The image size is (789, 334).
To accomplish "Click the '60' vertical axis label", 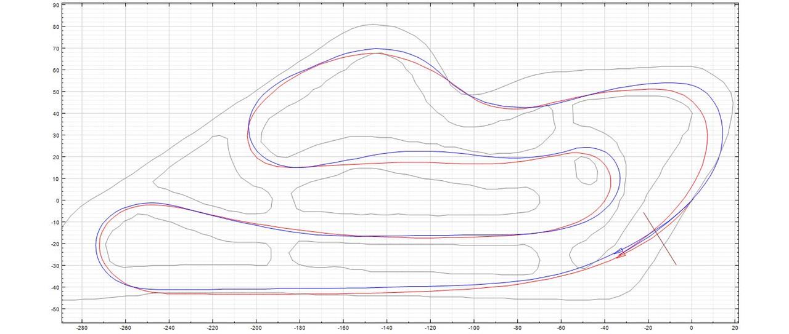I will pyautogui.click(x=55, y=70).
